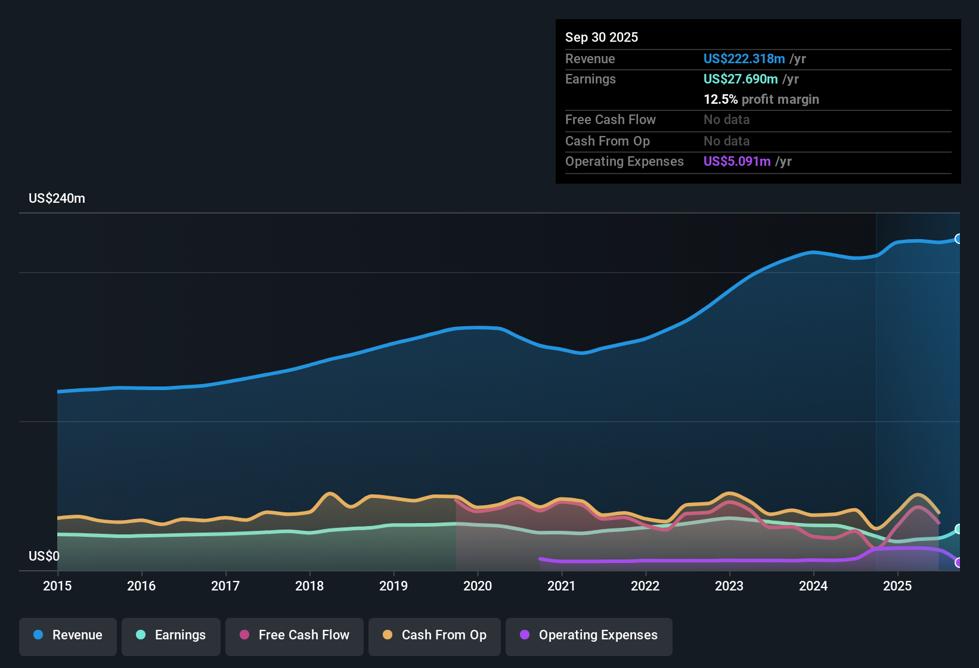Toggle the Revenue series visibility
Viewport: 979px width, 668px height.
tap(67, 635)
